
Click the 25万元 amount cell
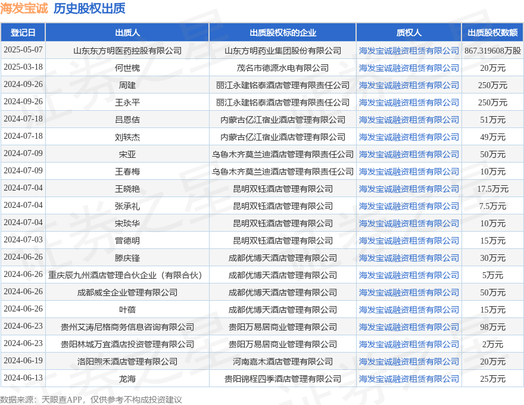click(x=492, y=379)
